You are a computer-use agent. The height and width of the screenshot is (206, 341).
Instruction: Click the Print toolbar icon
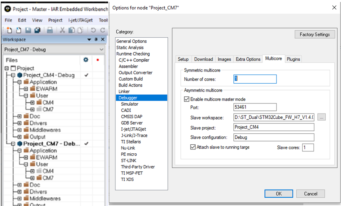(50, 30)
